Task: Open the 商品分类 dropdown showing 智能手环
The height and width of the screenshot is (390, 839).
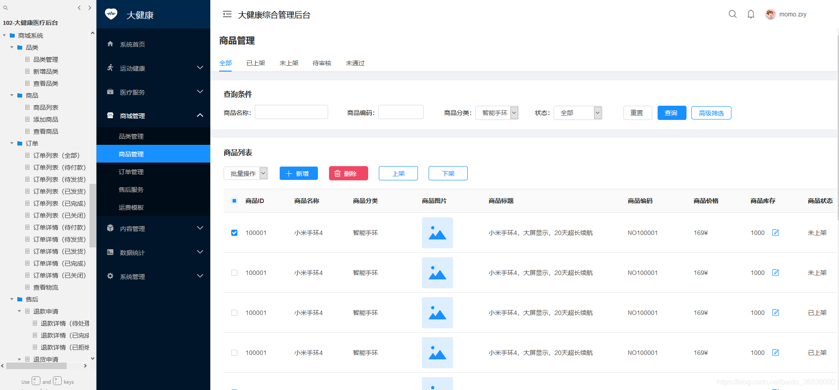Action: point(497,113)
